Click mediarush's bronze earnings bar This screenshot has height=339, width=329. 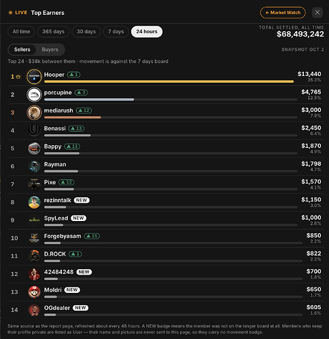click(73, 117)
